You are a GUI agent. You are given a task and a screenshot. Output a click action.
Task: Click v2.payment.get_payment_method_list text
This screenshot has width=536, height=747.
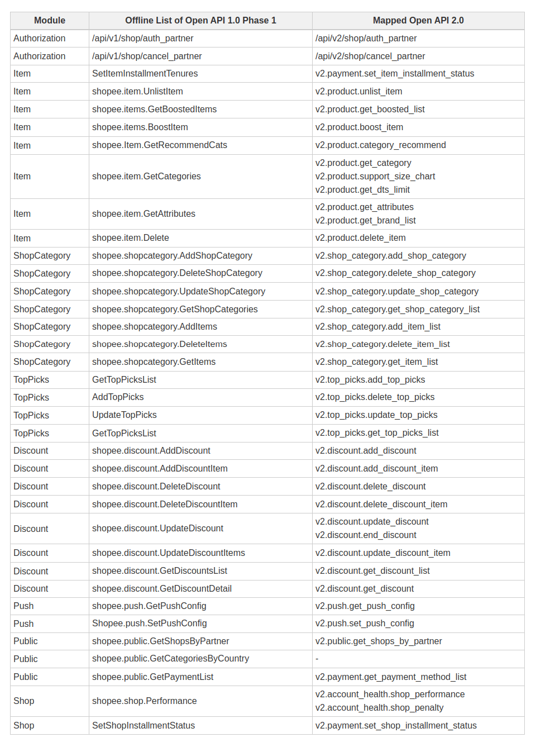coord(391,677)
